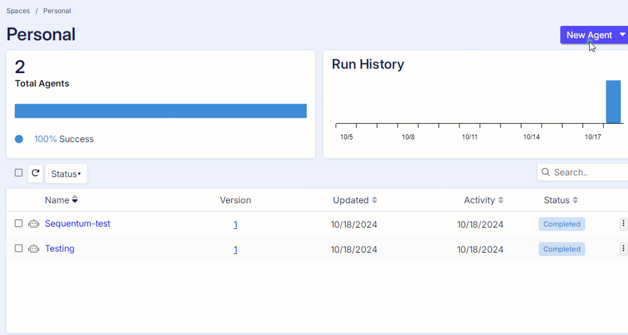Click the robot icon beside Sequentum-test
Image resolution: width=628 pixels, height=335 pixels.
point(34,224)
